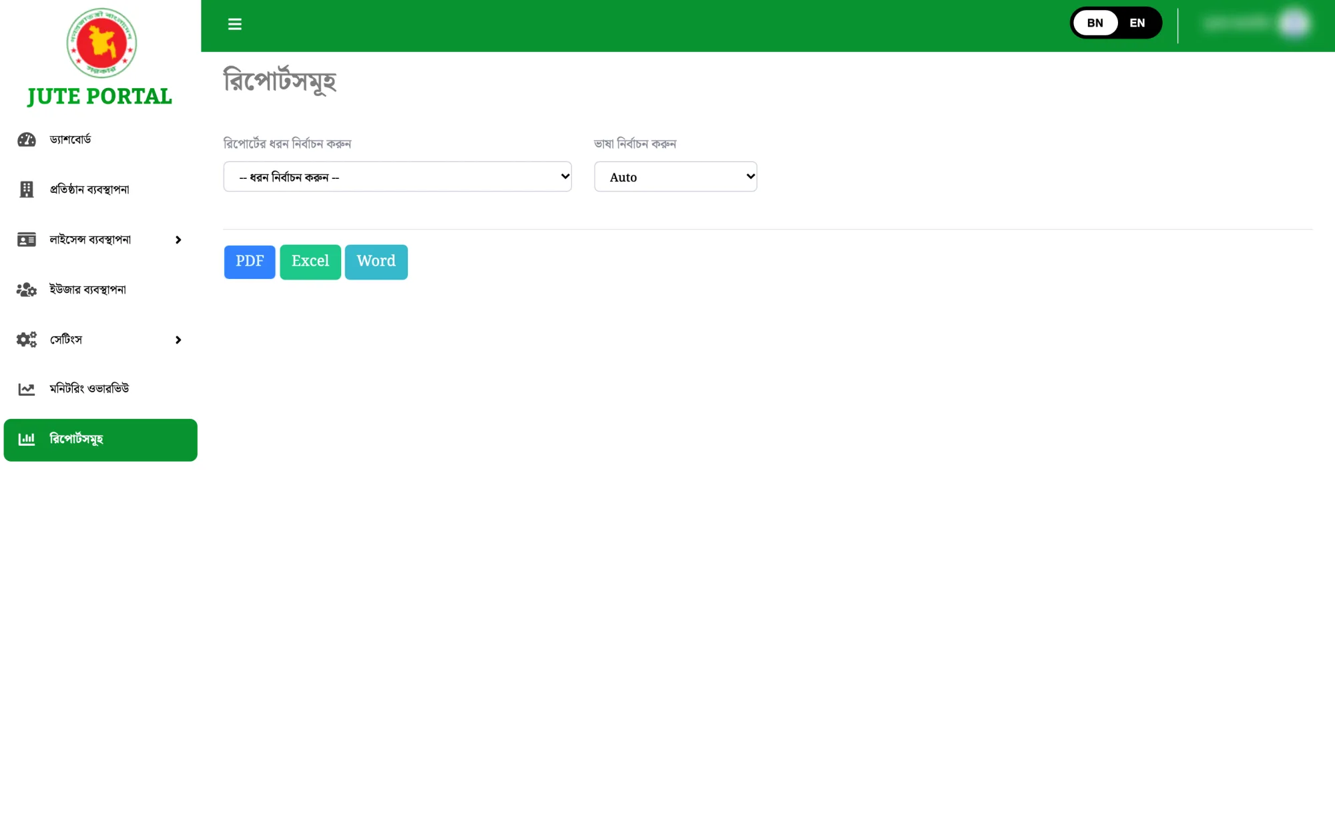
Task: Click the users-cog icon for ইউজার ব্যবস্থাপনা
Action: pos(27,290)
